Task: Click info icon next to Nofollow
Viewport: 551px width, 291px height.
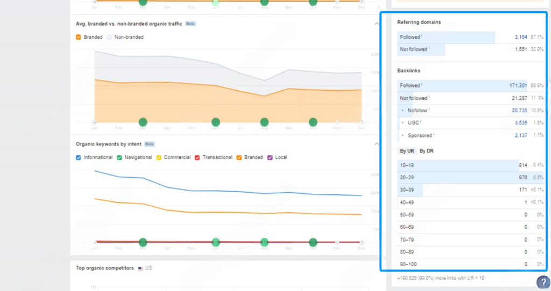Action: 429,109
